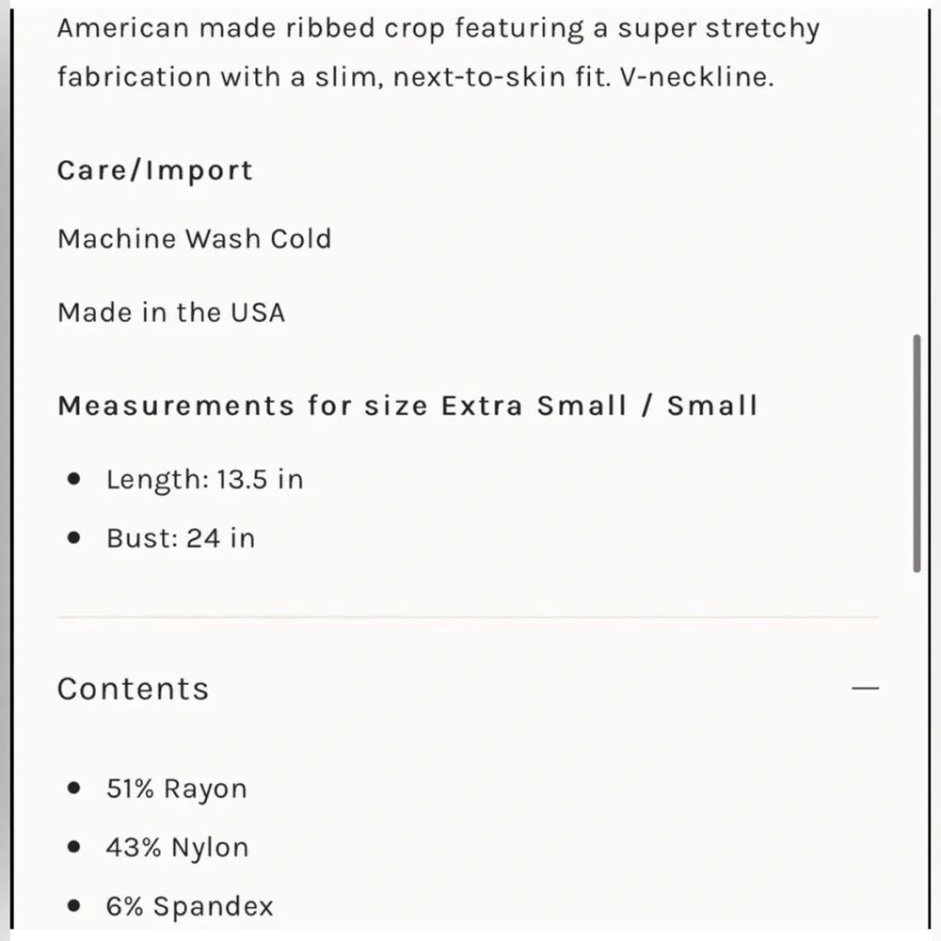Select the 43% Nylon list item

coord(177,848)
